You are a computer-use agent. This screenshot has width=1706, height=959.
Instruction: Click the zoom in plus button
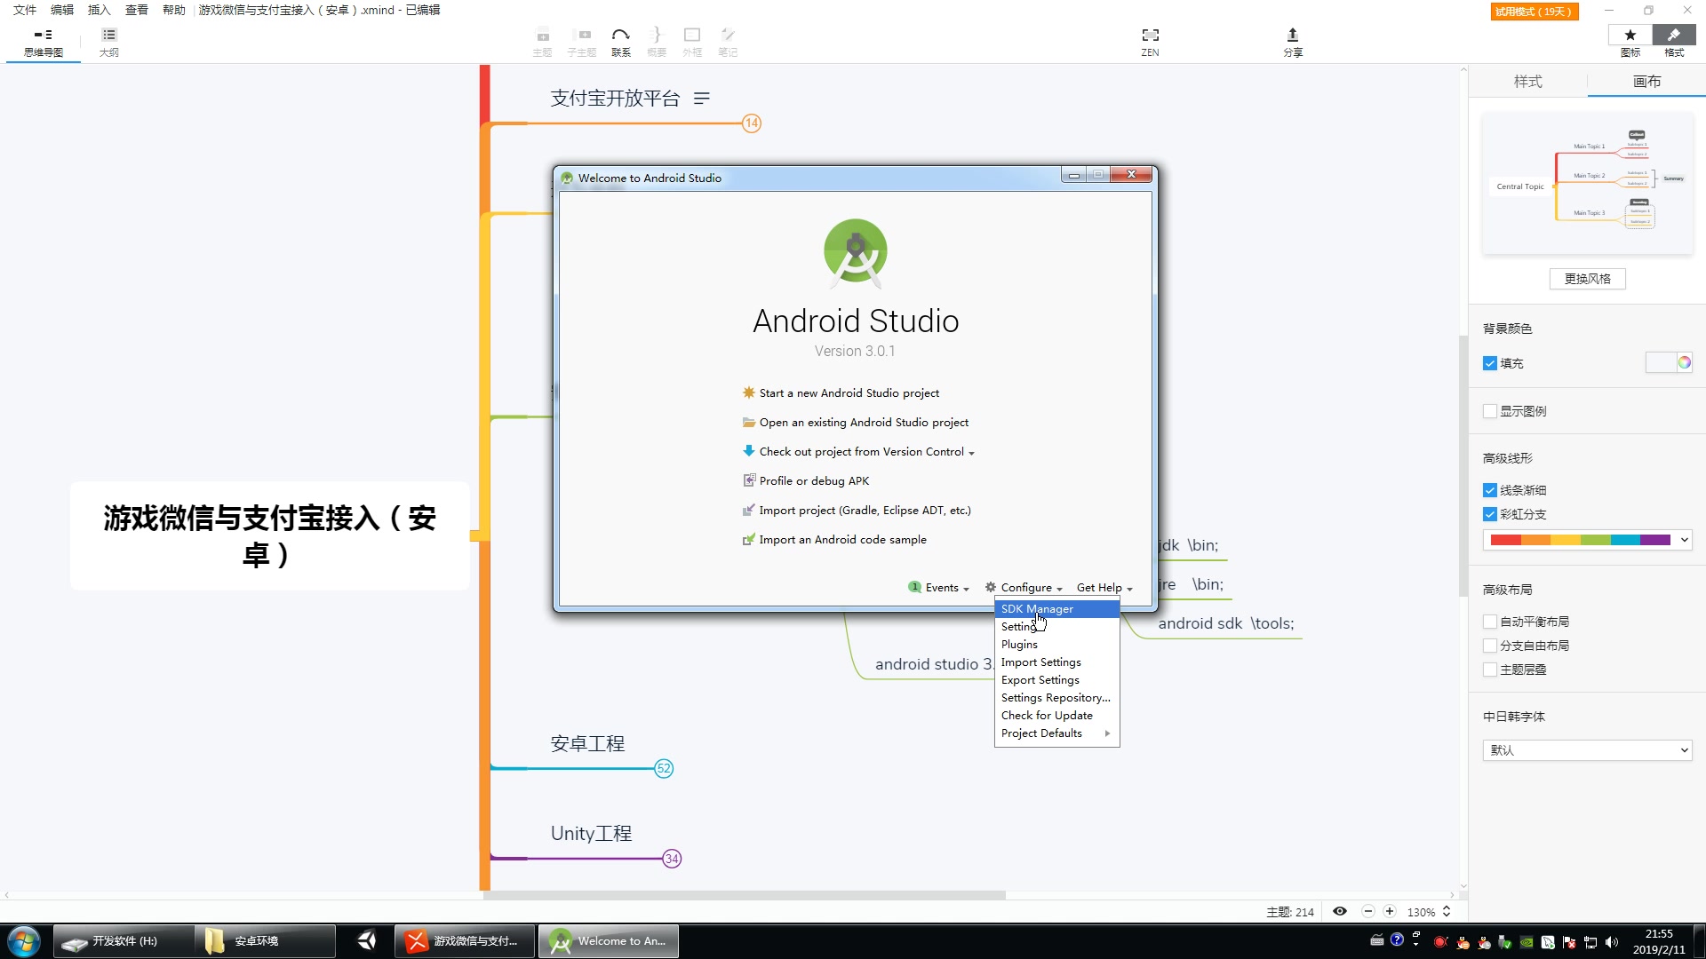tap(1390, 912)
